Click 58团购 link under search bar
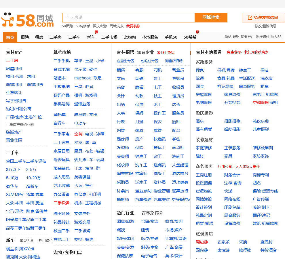 click(67, 26)
